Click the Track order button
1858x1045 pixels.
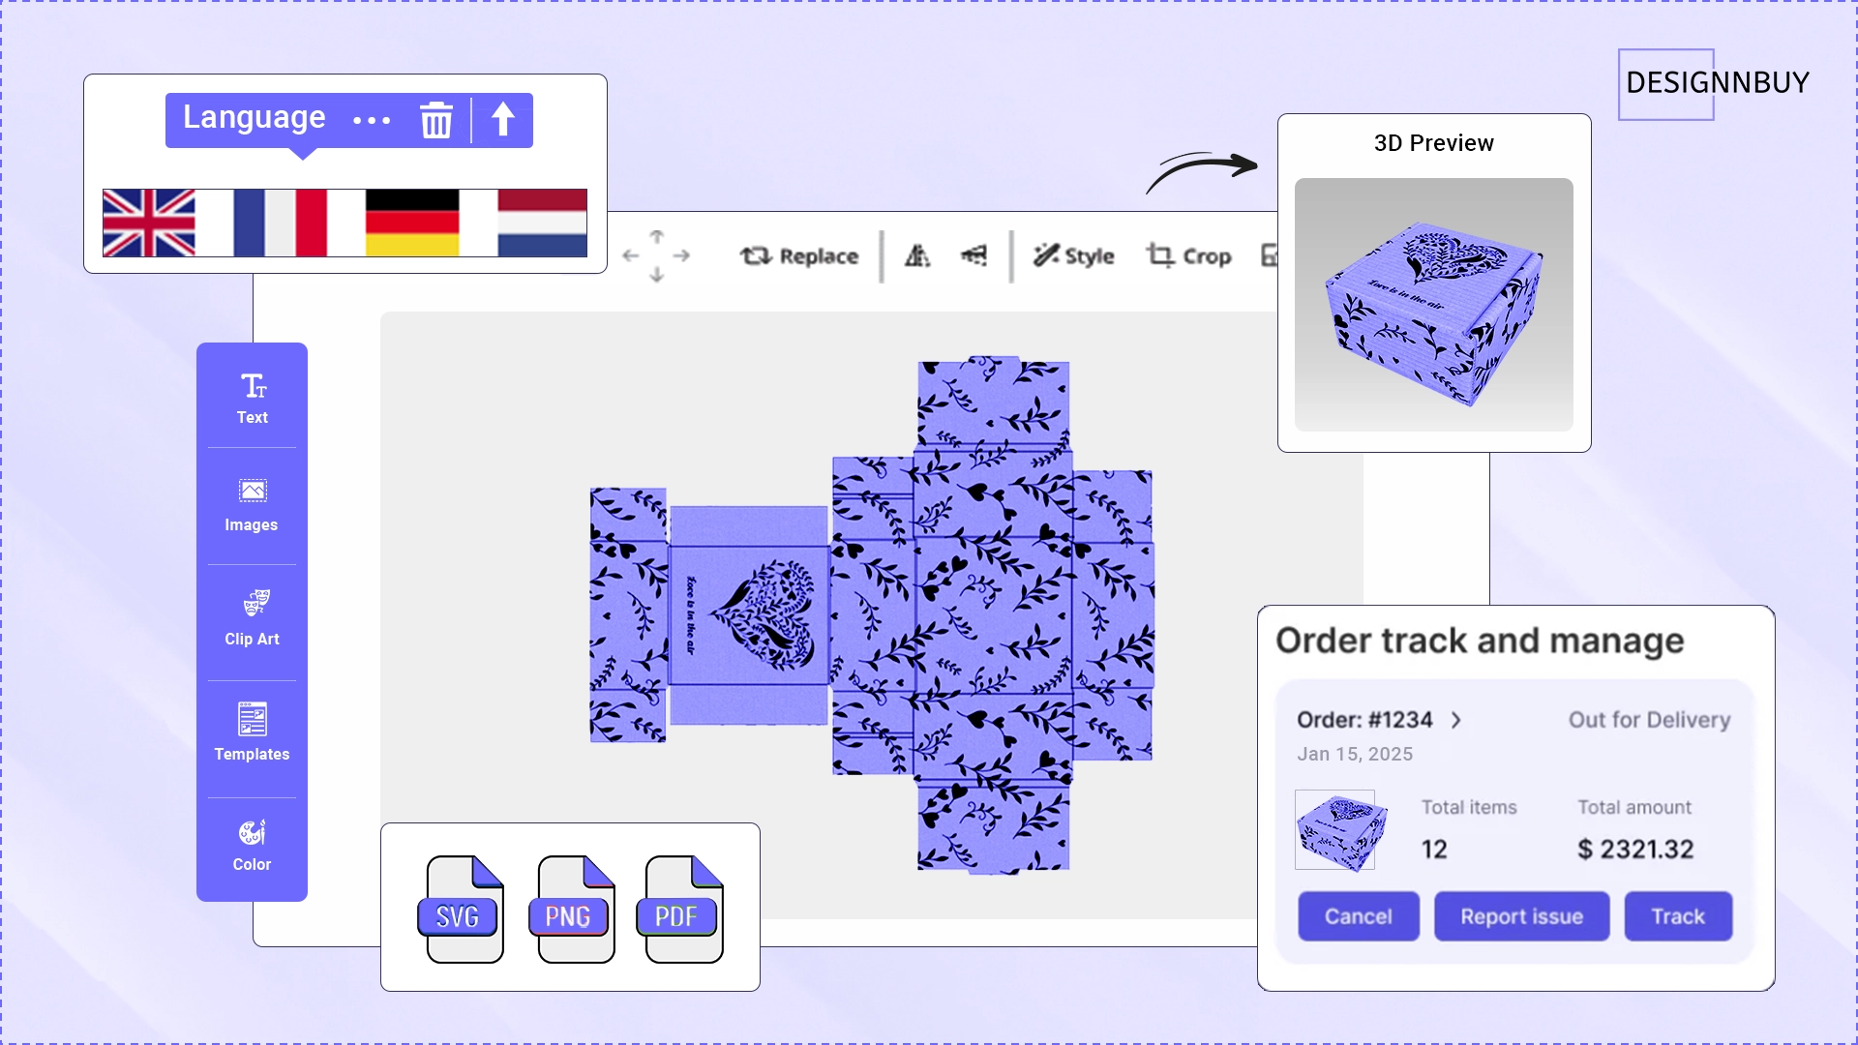pos(1678,916)
